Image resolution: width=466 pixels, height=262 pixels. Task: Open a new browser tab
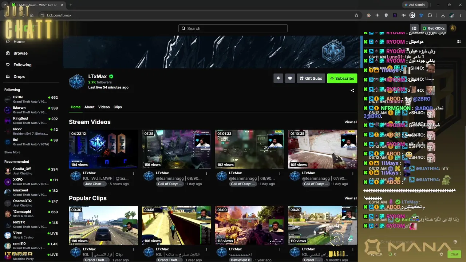[x=71, y=5]
